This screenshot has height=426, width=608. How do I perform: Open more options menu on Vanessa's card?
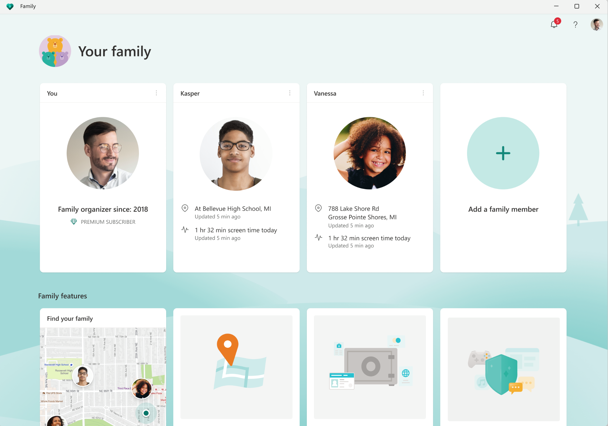tap(423, 93)
